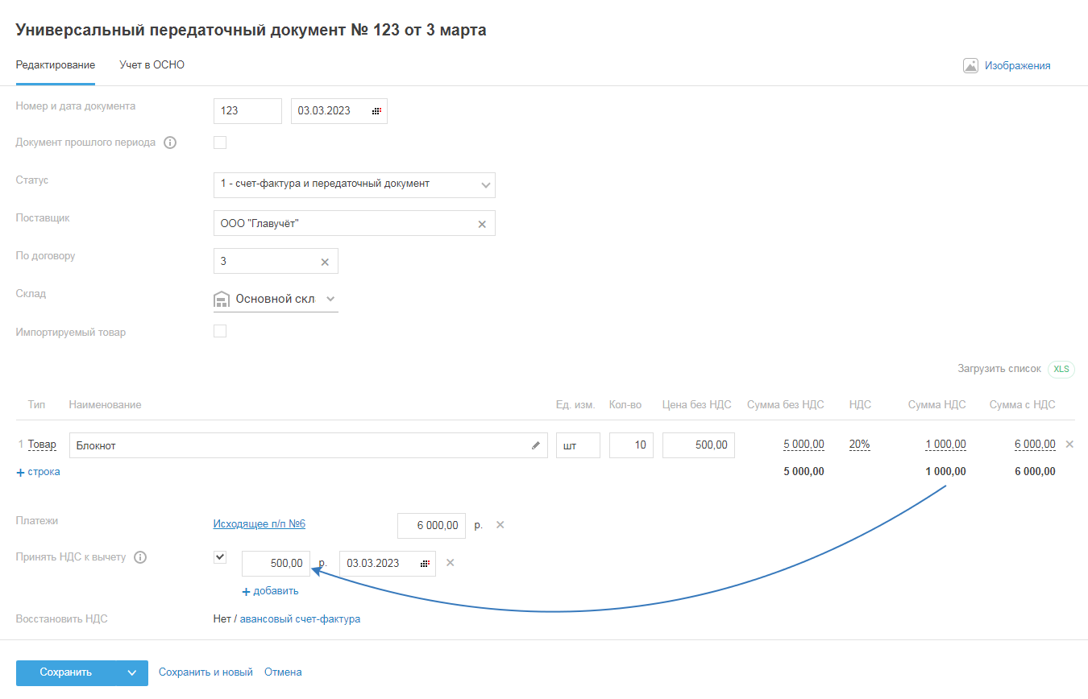Open Исходящее п/п №6 payment link
Screen dimensions: 1088x699
(259, 524)
